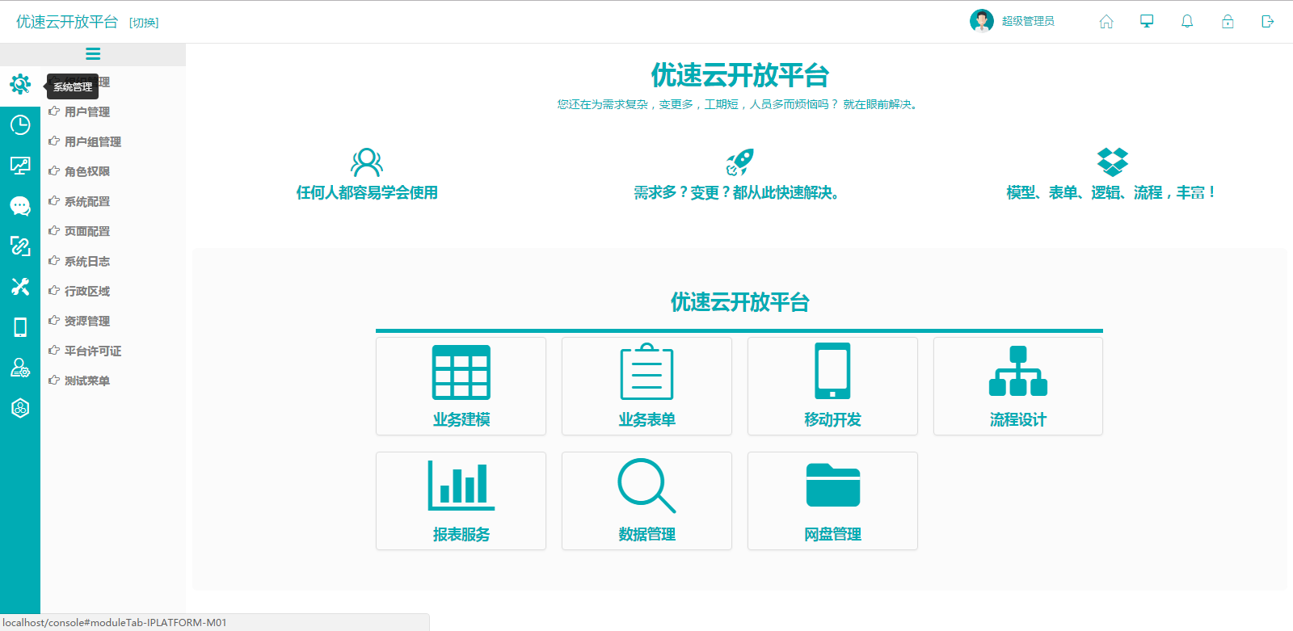Open the chart monitor sidebar icon
The height and width of the screenshot is (631, 1293).
coord(20,166)
